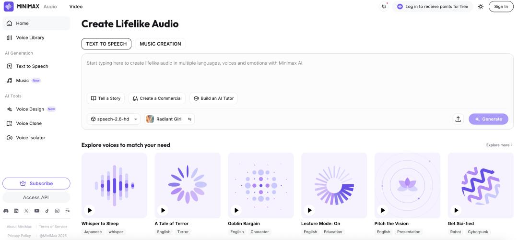This screenshot has width=518, height=240.
Task: Click the Subscribe button
Action: [36, 183]
